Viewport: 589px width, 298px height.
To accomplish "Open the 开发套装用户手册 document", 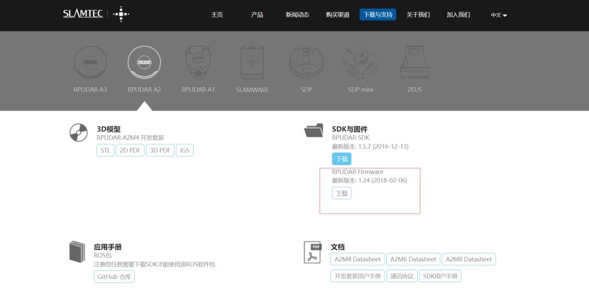I will click(358, 276).
